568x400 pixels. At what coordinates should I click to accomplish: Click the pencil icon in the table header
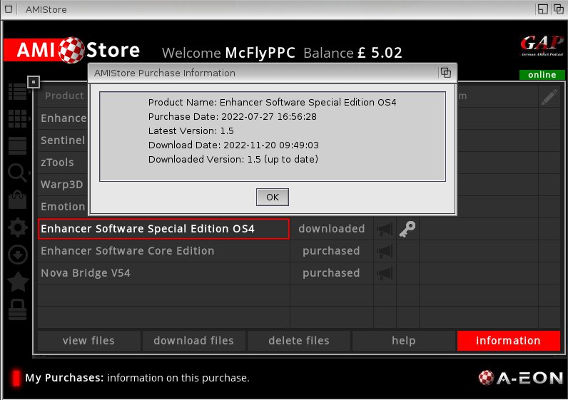click(549, 97)
